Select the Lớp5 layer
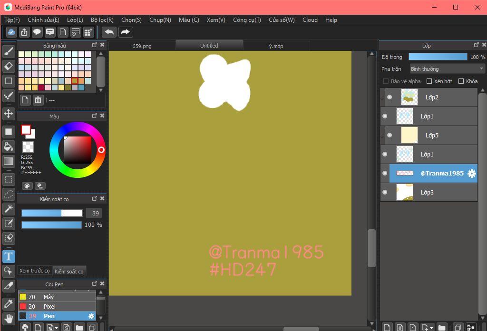Screen dimensions: 487x331 pos(429,135)
